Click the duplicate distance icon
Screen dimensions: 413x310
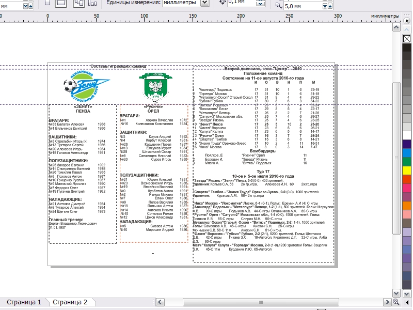(279, 6)
